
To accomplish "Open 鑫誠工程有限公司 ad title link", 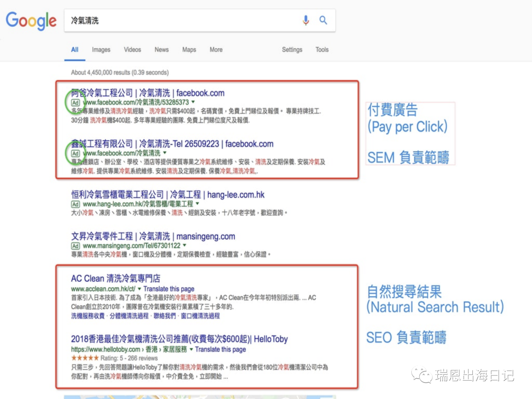I will pyautogui.click(x=172, y=143).
